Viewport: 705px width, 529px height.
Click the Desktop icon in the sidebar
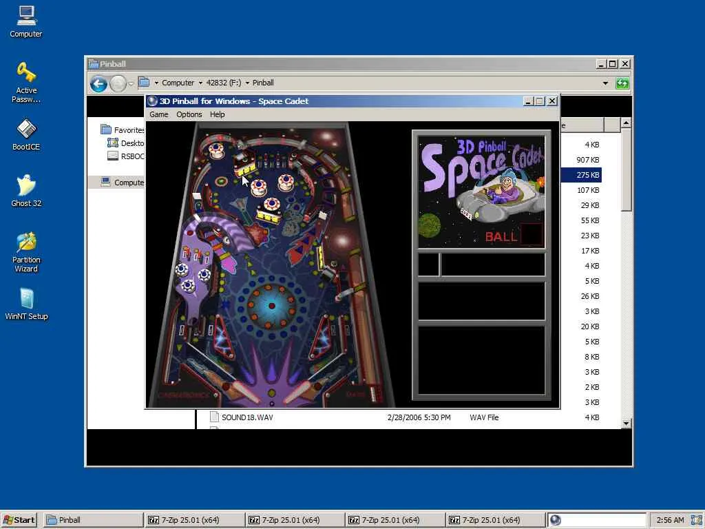(x=112, y=143)
